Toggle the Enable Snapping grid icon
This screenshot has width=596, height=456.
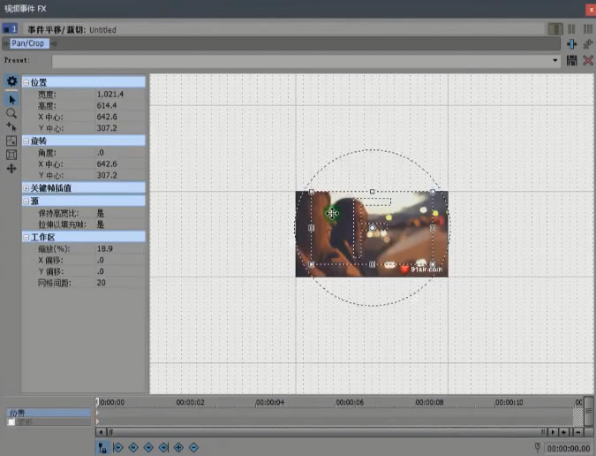click(11, 141)
